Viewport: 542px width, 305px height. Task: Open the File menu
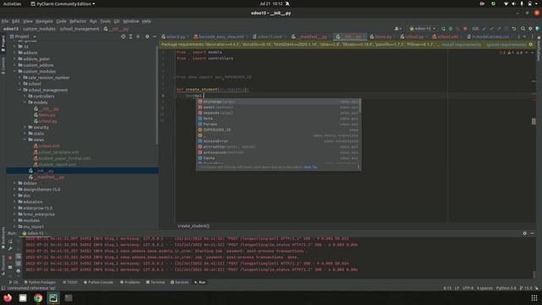pos(5,21)
